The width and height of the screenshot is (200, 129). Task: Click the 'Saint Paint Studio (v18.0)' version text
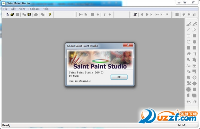tap(86, 73)
